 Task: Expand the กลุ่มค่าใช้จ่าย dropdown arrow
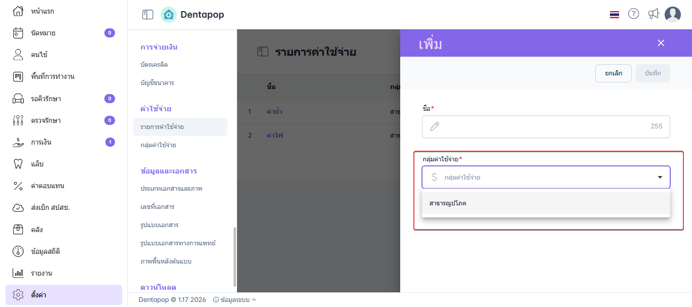660,178
